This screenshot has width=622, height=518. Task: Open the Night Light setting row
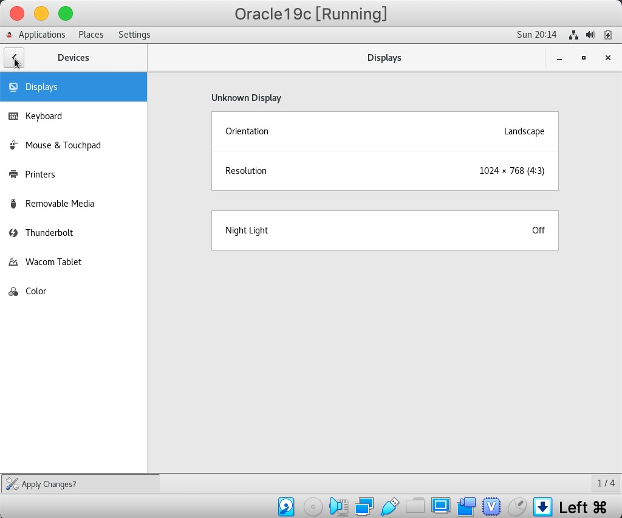384,230
